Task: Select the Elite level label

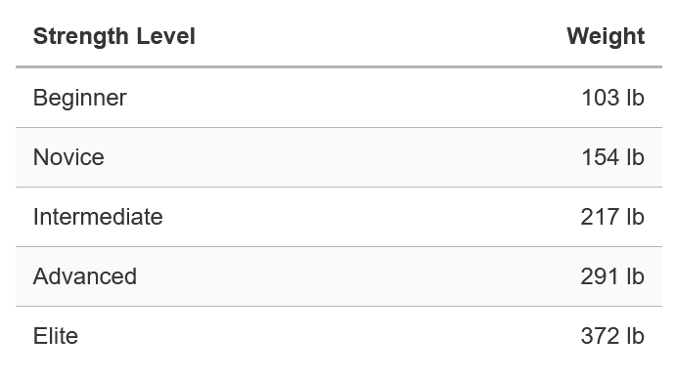Action: (56, 336)
